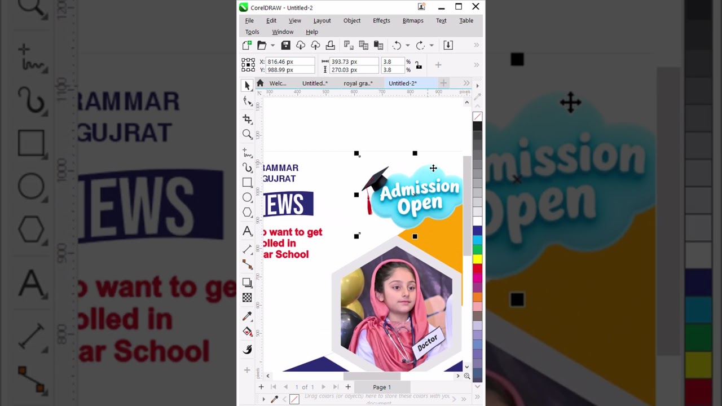Print the document
This screenshot has width=722, height=406.
click(331, 45)
